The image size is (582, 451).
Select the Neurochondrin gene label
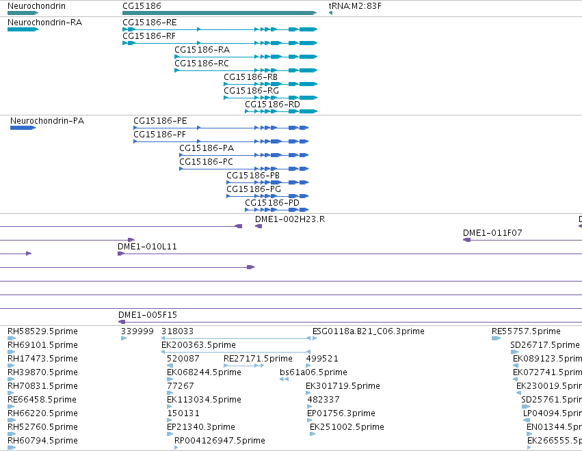(x=36, y=6)
